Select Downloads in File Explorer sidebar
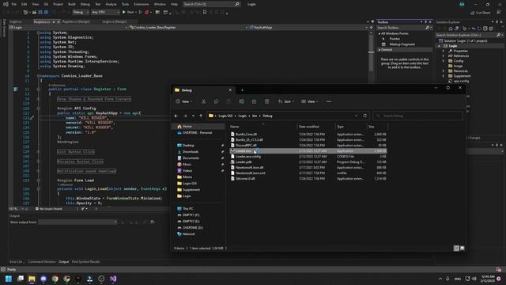 [191, 151]
